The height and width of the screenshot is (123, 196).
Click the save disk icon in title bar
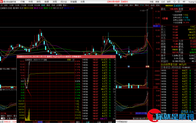(x=179, y=2)
